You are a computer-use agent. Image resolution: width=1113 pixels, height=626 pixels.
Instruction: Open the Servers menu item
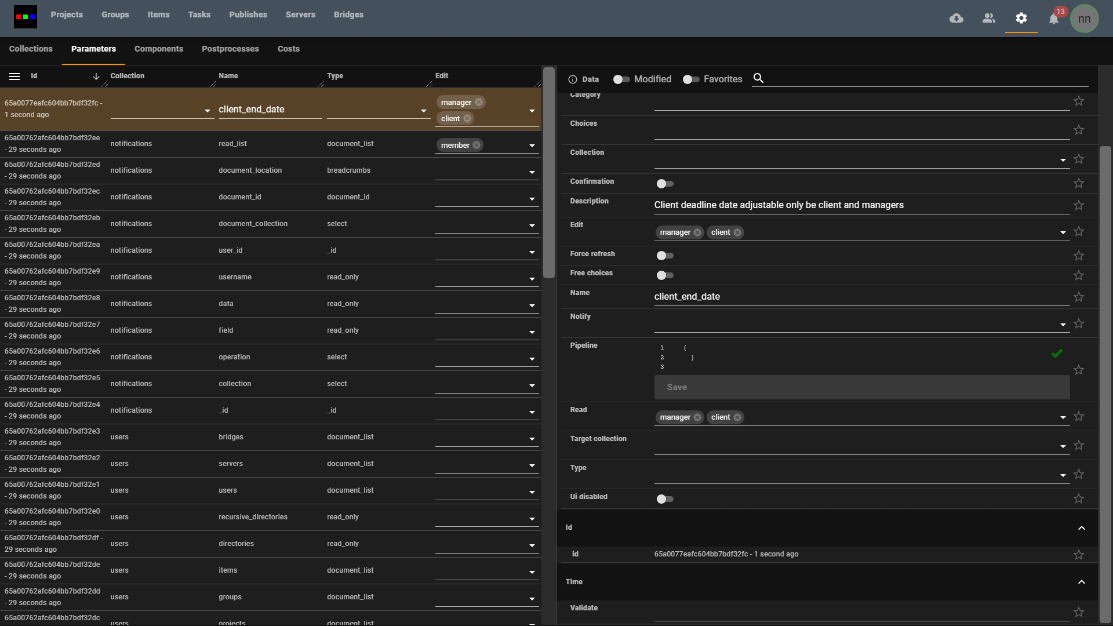pyautogui.click(x=300, y=14)
